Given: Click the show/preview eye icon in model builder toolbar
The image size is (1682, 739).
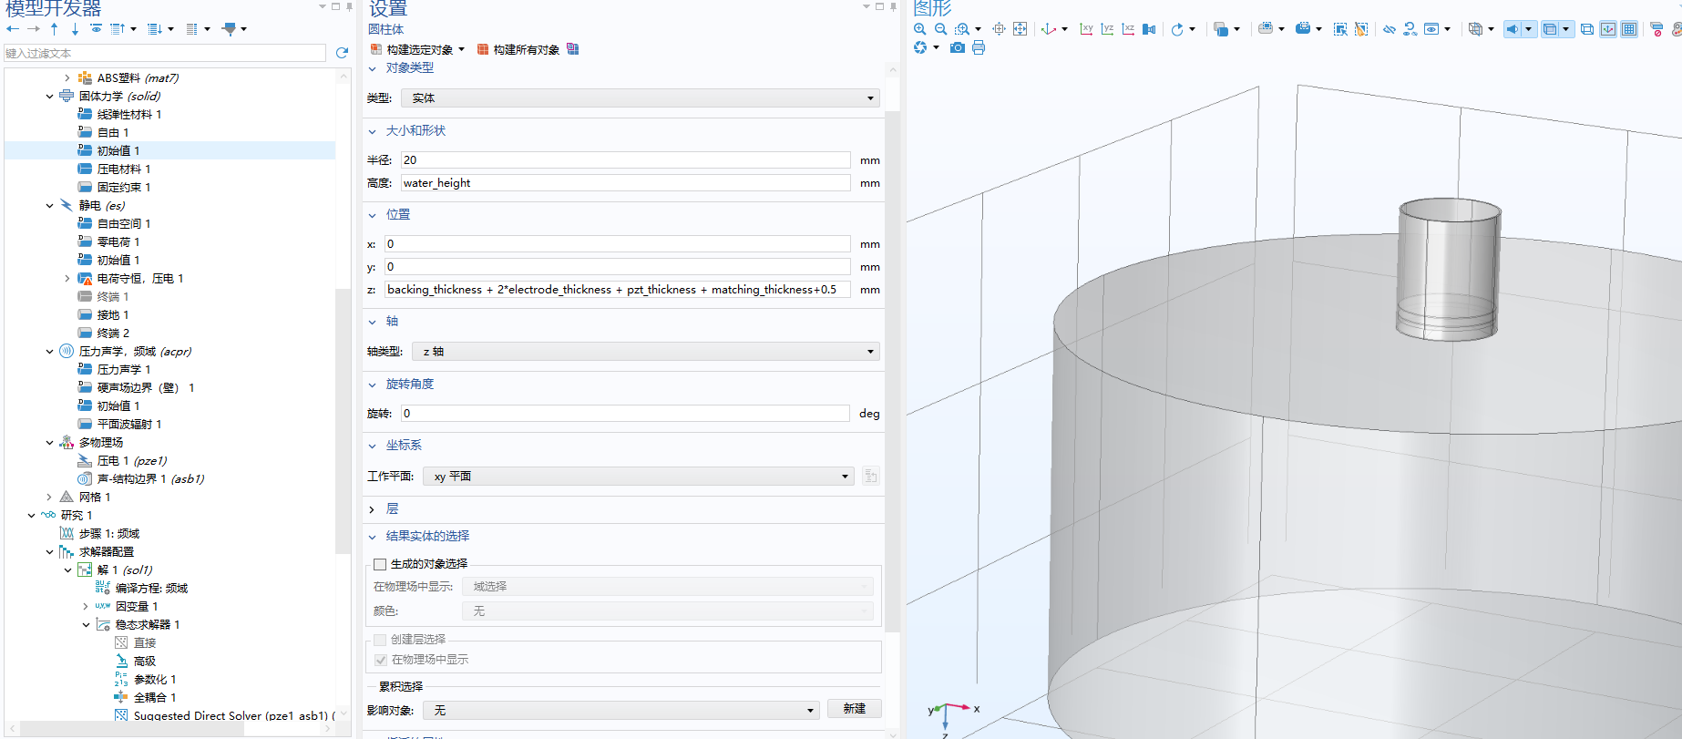Looking at the screenshot, I should click(96, 29).
